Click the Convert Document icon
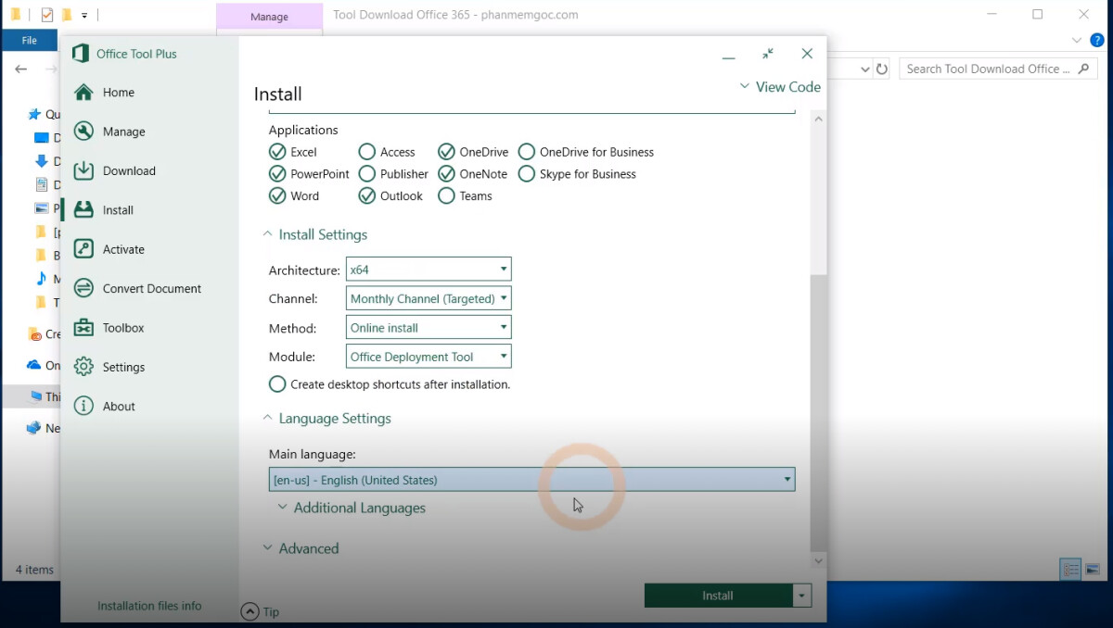 [x=83, y=288]
